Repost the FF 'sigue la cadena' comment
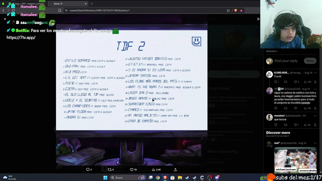322x181 pixels. (286, 108)
